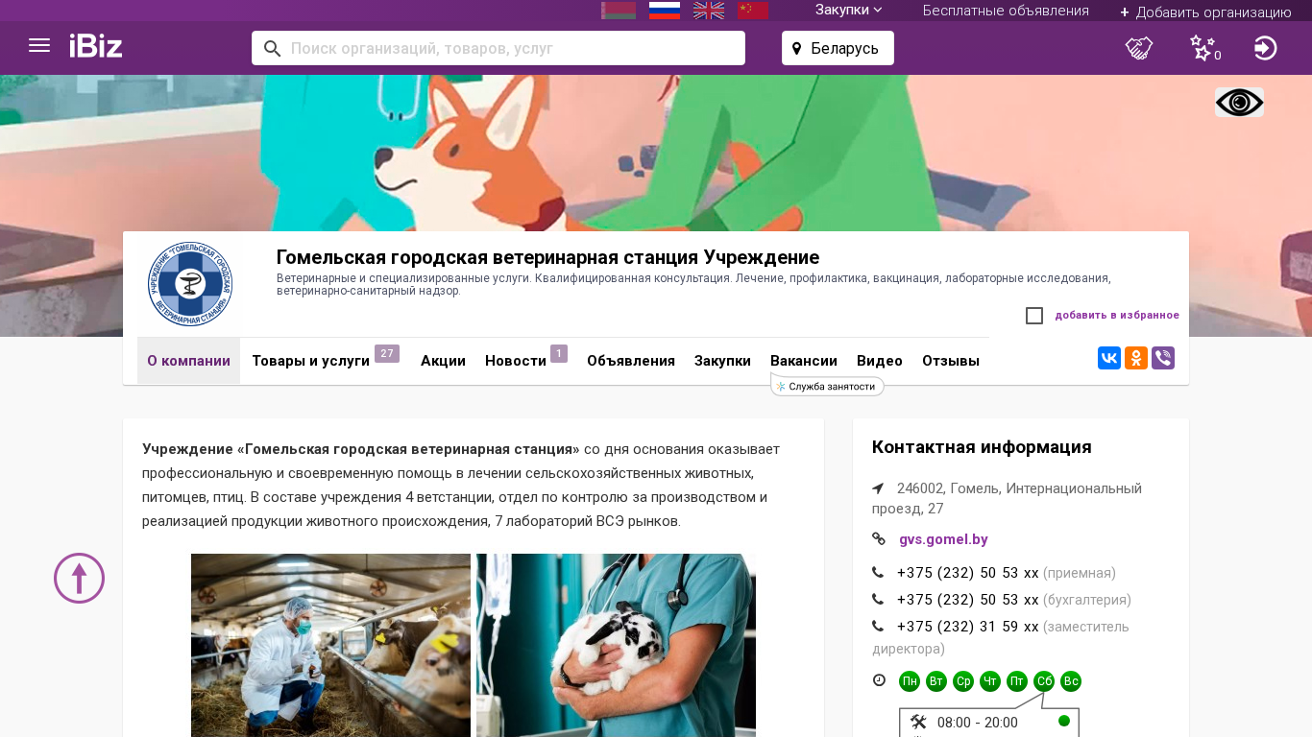
Task: Share page via VK icon
Action: click(x=1109, y=358)
